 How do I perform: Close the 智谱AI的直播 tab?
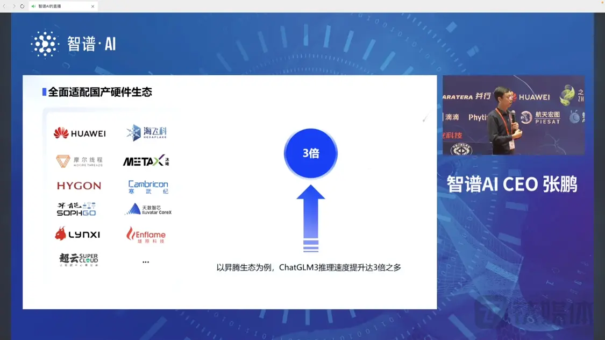(x=92, y=6)
